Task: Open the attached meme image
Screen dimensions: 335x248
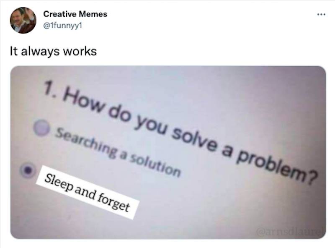Action: (x=168, y=152)
